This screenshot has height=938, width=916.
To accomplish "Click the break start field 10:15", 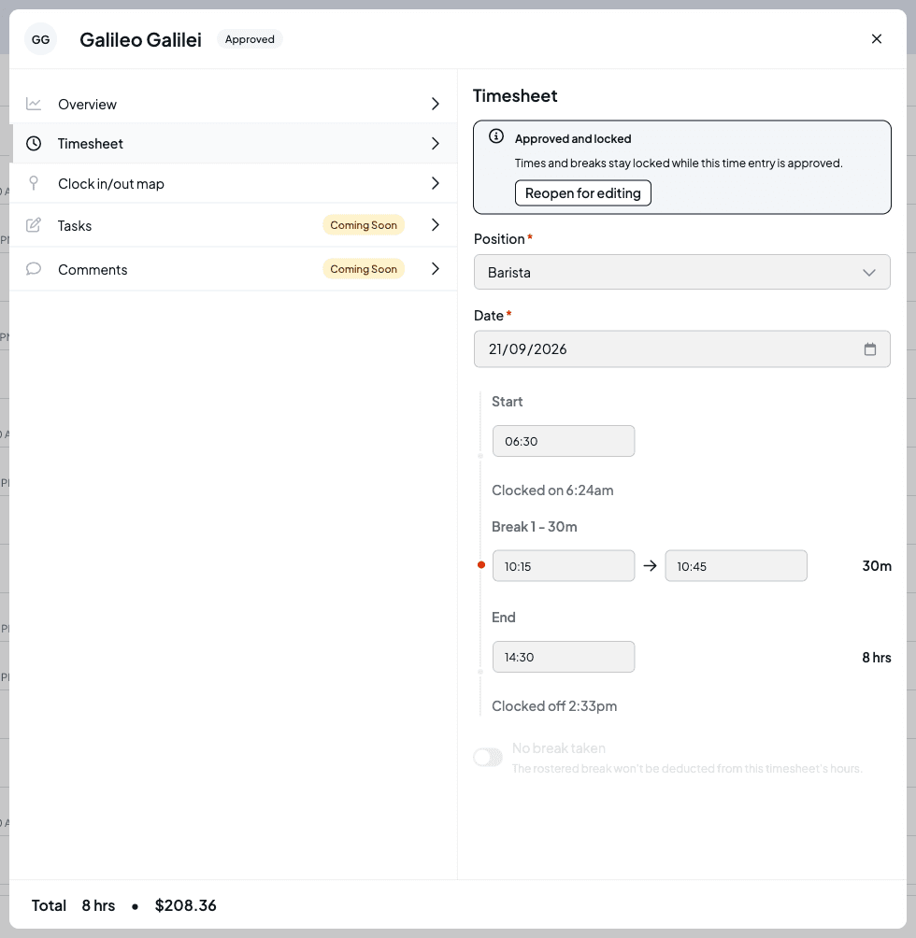I will click(564, 566).
